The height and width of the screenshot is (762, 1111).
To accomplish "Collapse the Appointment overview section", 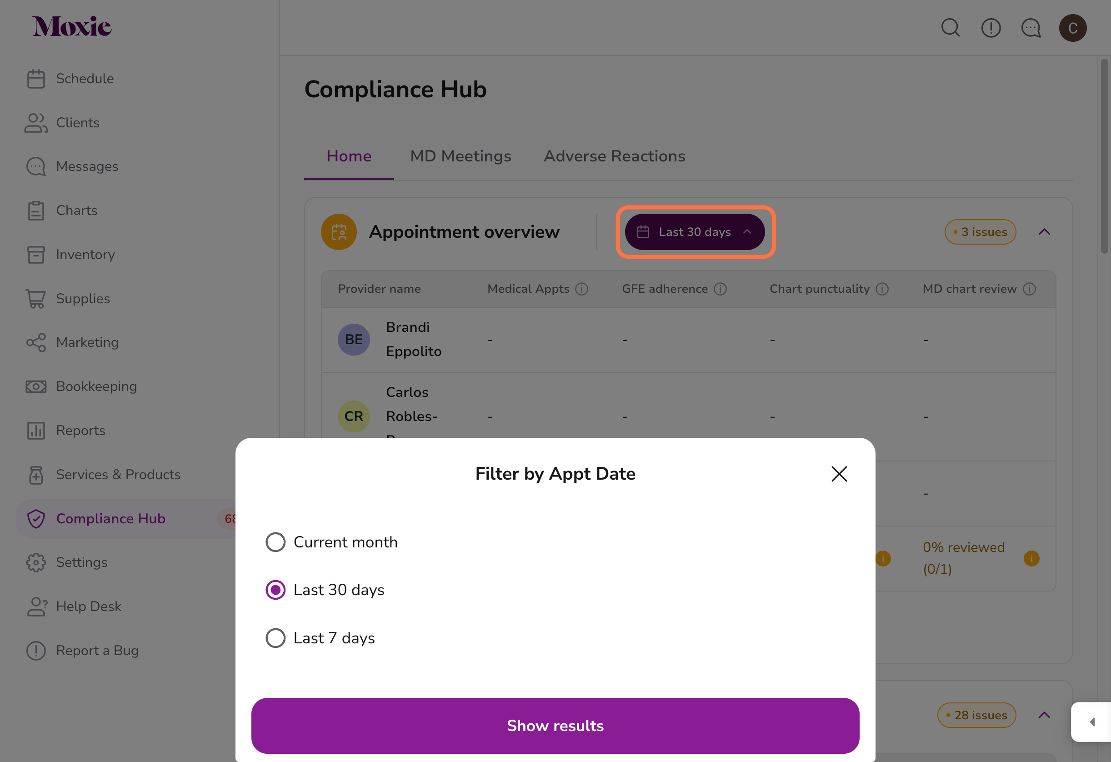I will [x=1044, y=231].
